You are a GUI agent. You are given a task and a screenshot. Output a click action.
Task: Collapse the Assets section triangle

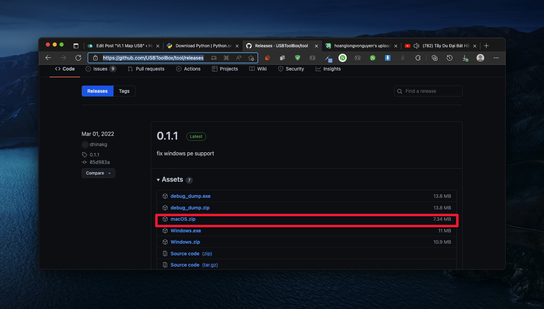point(158,180)
